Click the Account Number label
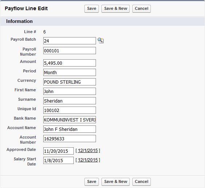Image resolution: width=205 pixels, height=188 pixels. [x=28, y=140]
